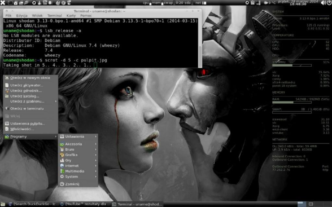This screenshot has width=332, height=207.
Task: Launch VLC via the cone icon in the panel
Action: point(40,3)
